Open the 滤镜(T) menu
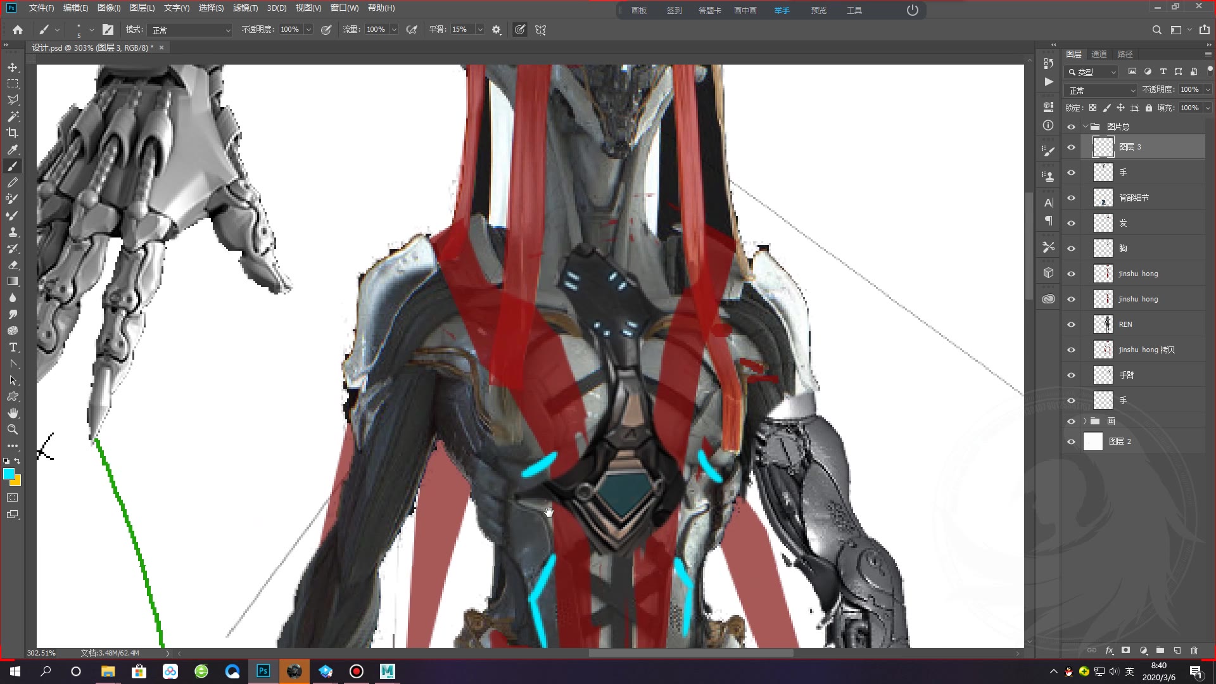This screenshot has height=684, width=1216. [x=245, y=8]
